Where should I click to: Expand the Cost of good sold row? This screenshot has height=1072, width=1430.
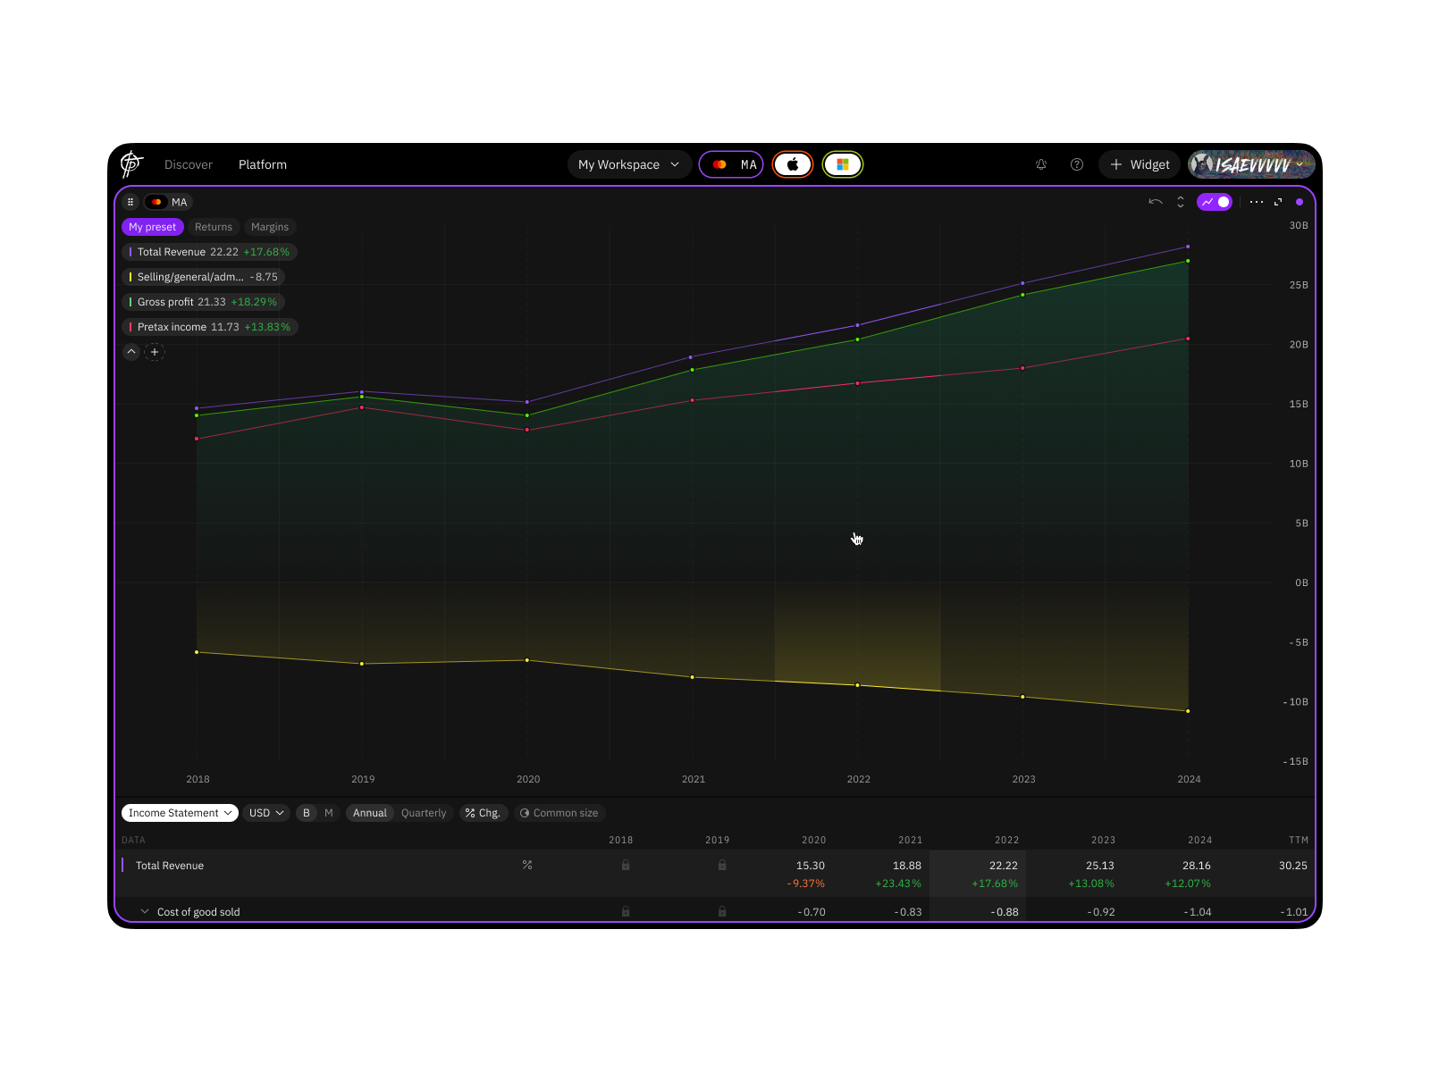click(145, 911)
